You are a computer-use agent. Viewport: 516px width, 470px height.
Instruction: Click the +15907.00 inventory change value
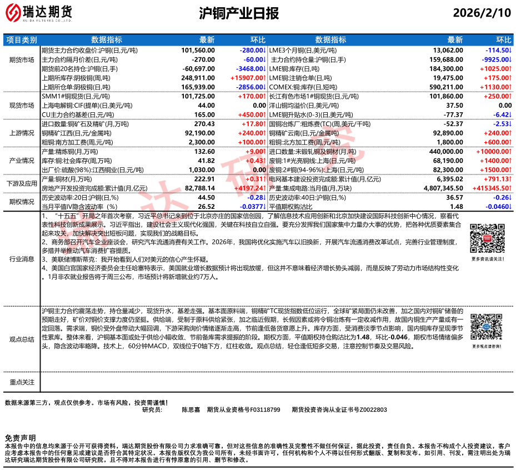pos(248,78)
